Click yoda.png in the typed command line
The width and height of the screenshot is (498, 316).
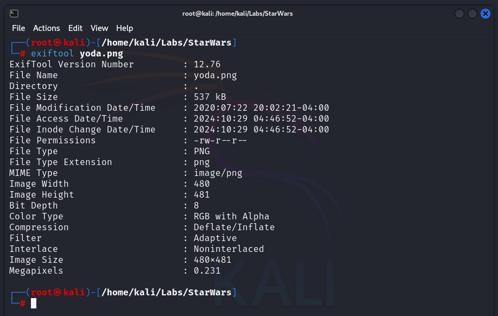click(x=101, y=53)
